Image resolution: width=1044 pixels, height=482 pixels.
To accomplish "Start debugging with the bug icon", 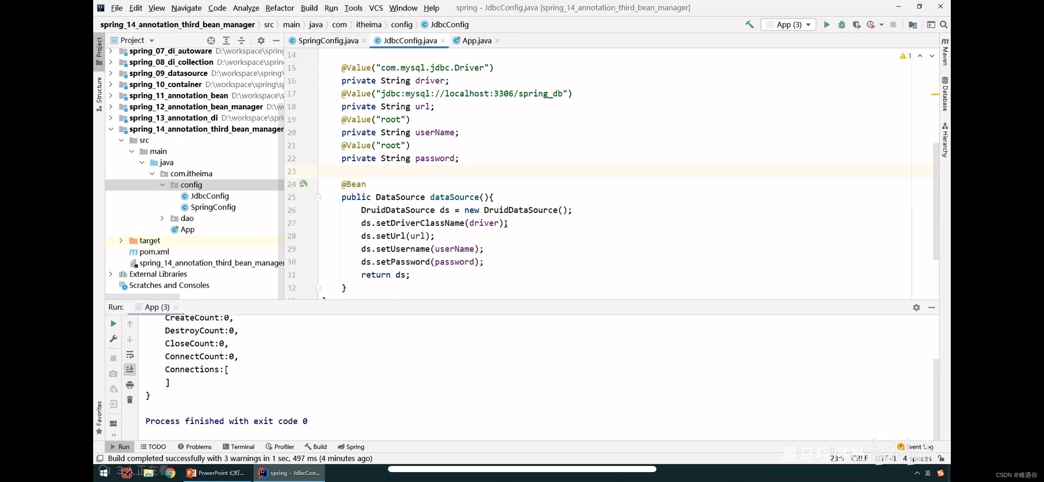I will point(842,25).
